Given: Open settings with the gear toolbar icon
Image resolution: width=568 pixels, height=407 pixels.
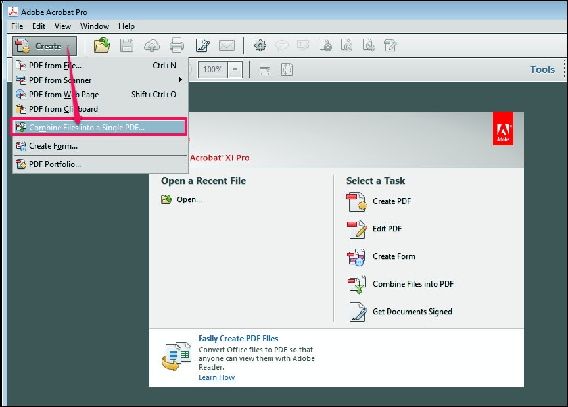Looking at the screenshot, I should [260, 45].
